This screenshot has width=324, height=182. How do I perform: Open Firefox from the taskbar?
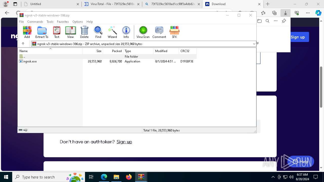(129, 177)
